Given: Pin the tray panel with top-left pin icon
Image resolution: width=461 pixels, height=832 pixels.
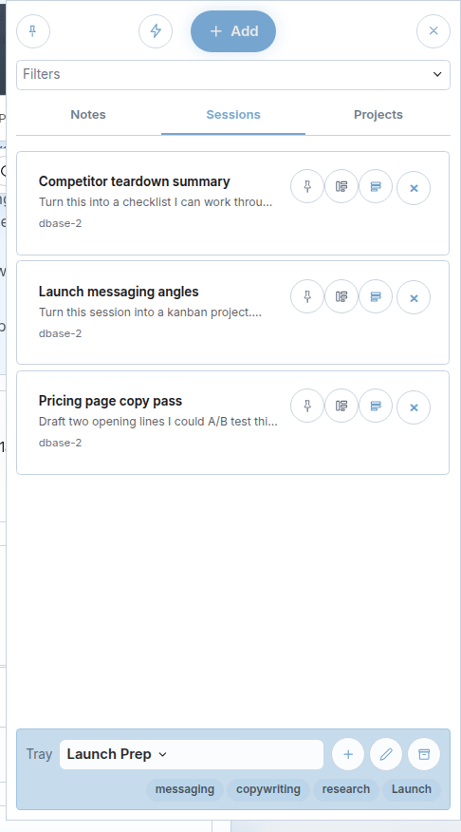Looking at the screenshot, I should point(33,31).
